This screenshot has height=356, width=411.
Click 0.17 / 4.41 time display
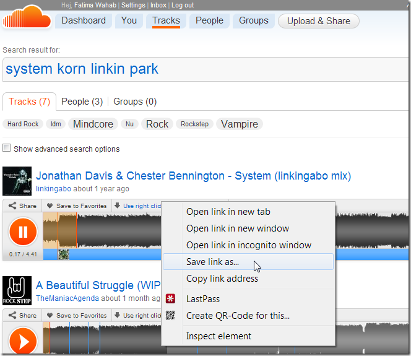point(23,254)
